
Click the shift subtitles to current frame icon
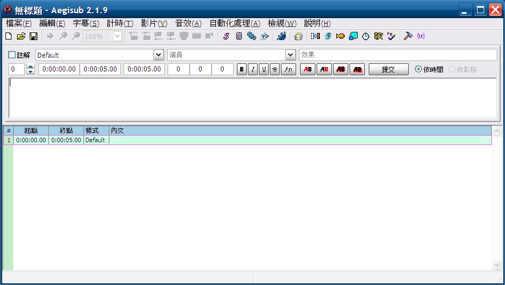click(x=209, y=36)
